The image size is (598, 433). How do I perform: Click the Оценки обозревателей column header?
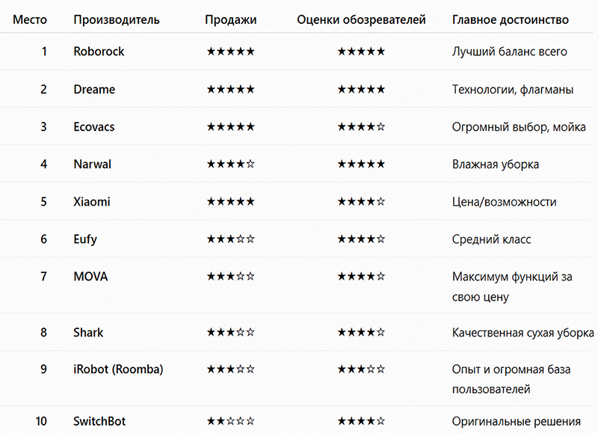click(361, 20)
